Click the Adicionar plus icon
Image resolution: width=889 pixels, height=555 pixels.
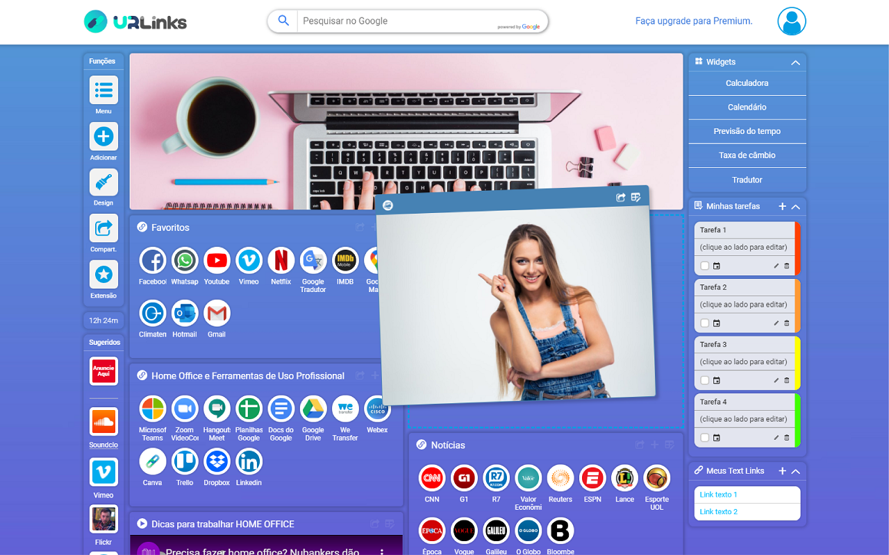click(x=103, y=137)
